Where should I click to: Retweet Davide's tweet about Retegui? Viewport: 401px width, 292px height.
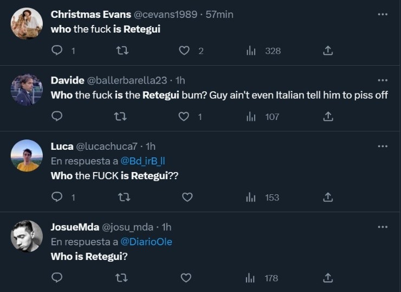124,116
